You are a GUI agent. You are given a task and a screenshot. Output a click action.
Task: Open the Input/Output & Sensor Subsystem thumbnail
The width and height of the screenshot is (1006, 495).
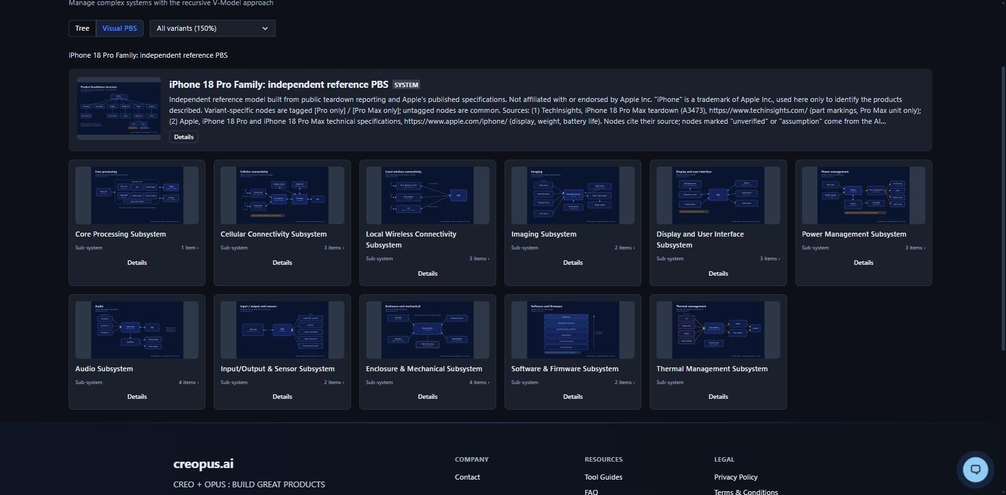click(x=282, y=330)
